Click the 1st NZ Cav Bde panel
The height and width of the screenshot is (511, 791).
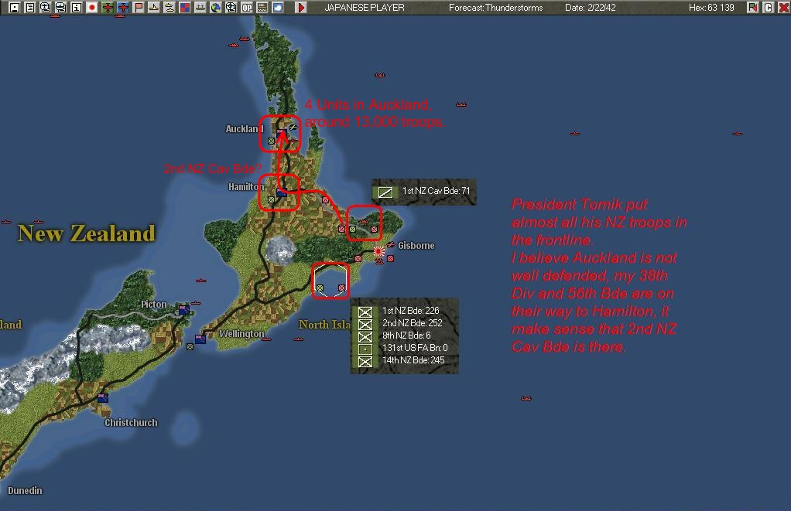tap(422, 192)
